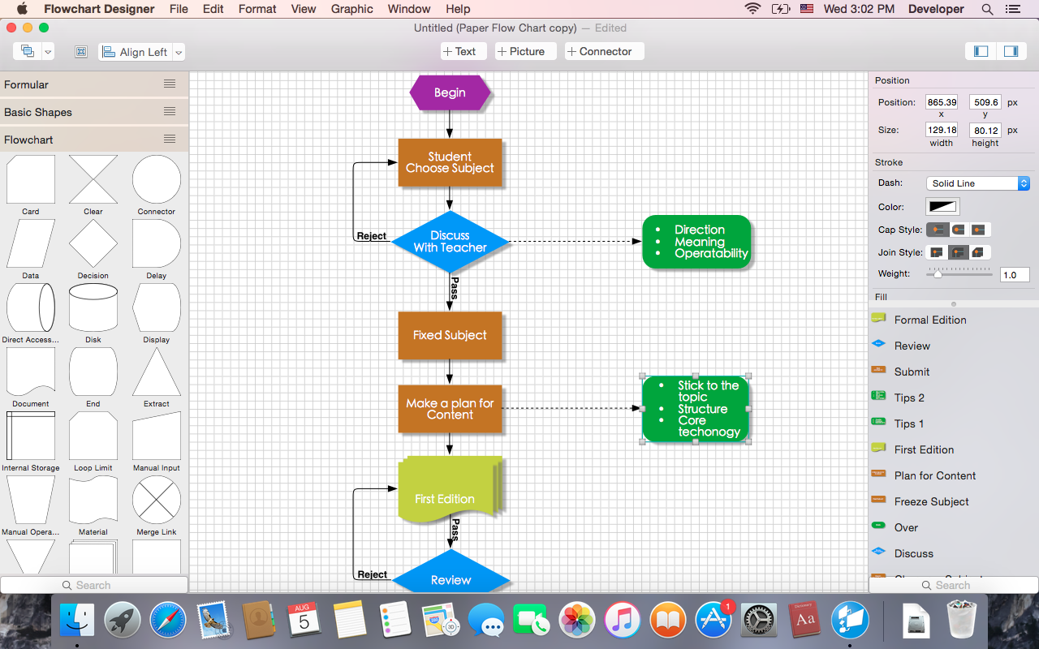Viewport: 1039px width, 649px height.
Task: Choose the Manual Operation shape
Action: (x=31, y=500)
